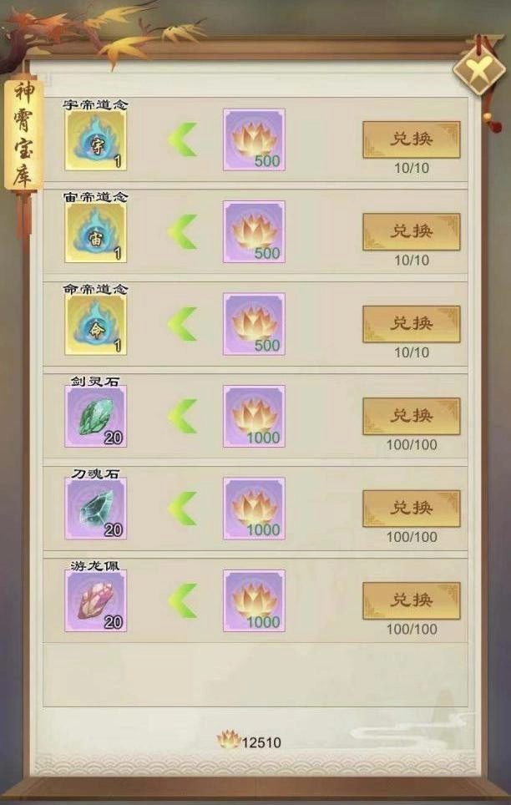Select the 刀魂石 crystal icon
Image resolution: width=511 pixels, height=805 pixels.
[x=95, y=509]
